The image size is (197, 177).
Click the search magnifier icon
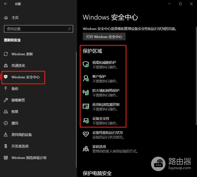click(70, 29)
